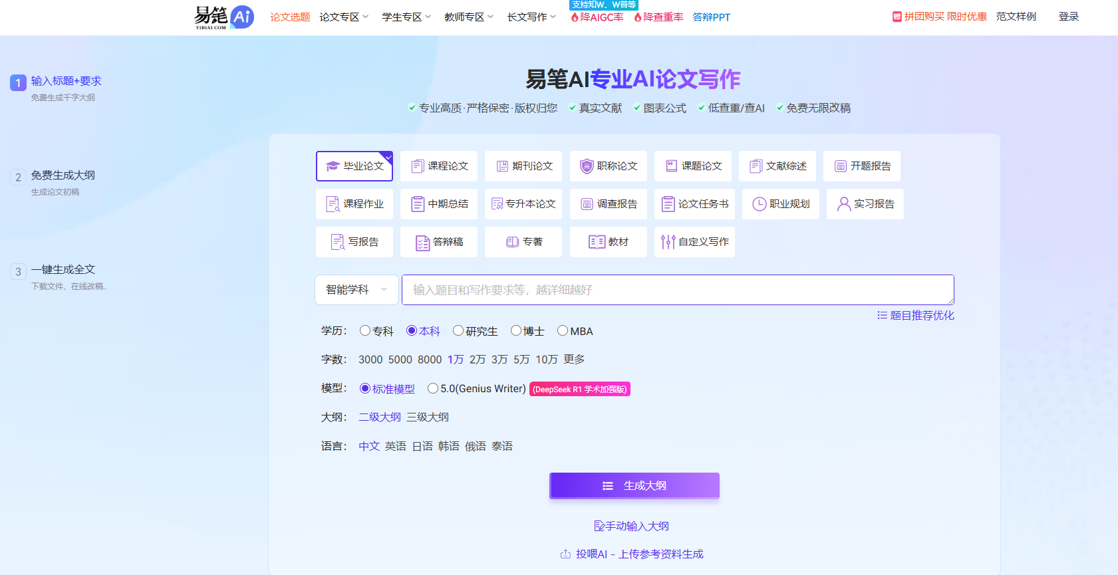Choose the 职业规划 clock icon
This screenshot has height=575, width=1118.
pyautogui.click(x=759, y=204)
